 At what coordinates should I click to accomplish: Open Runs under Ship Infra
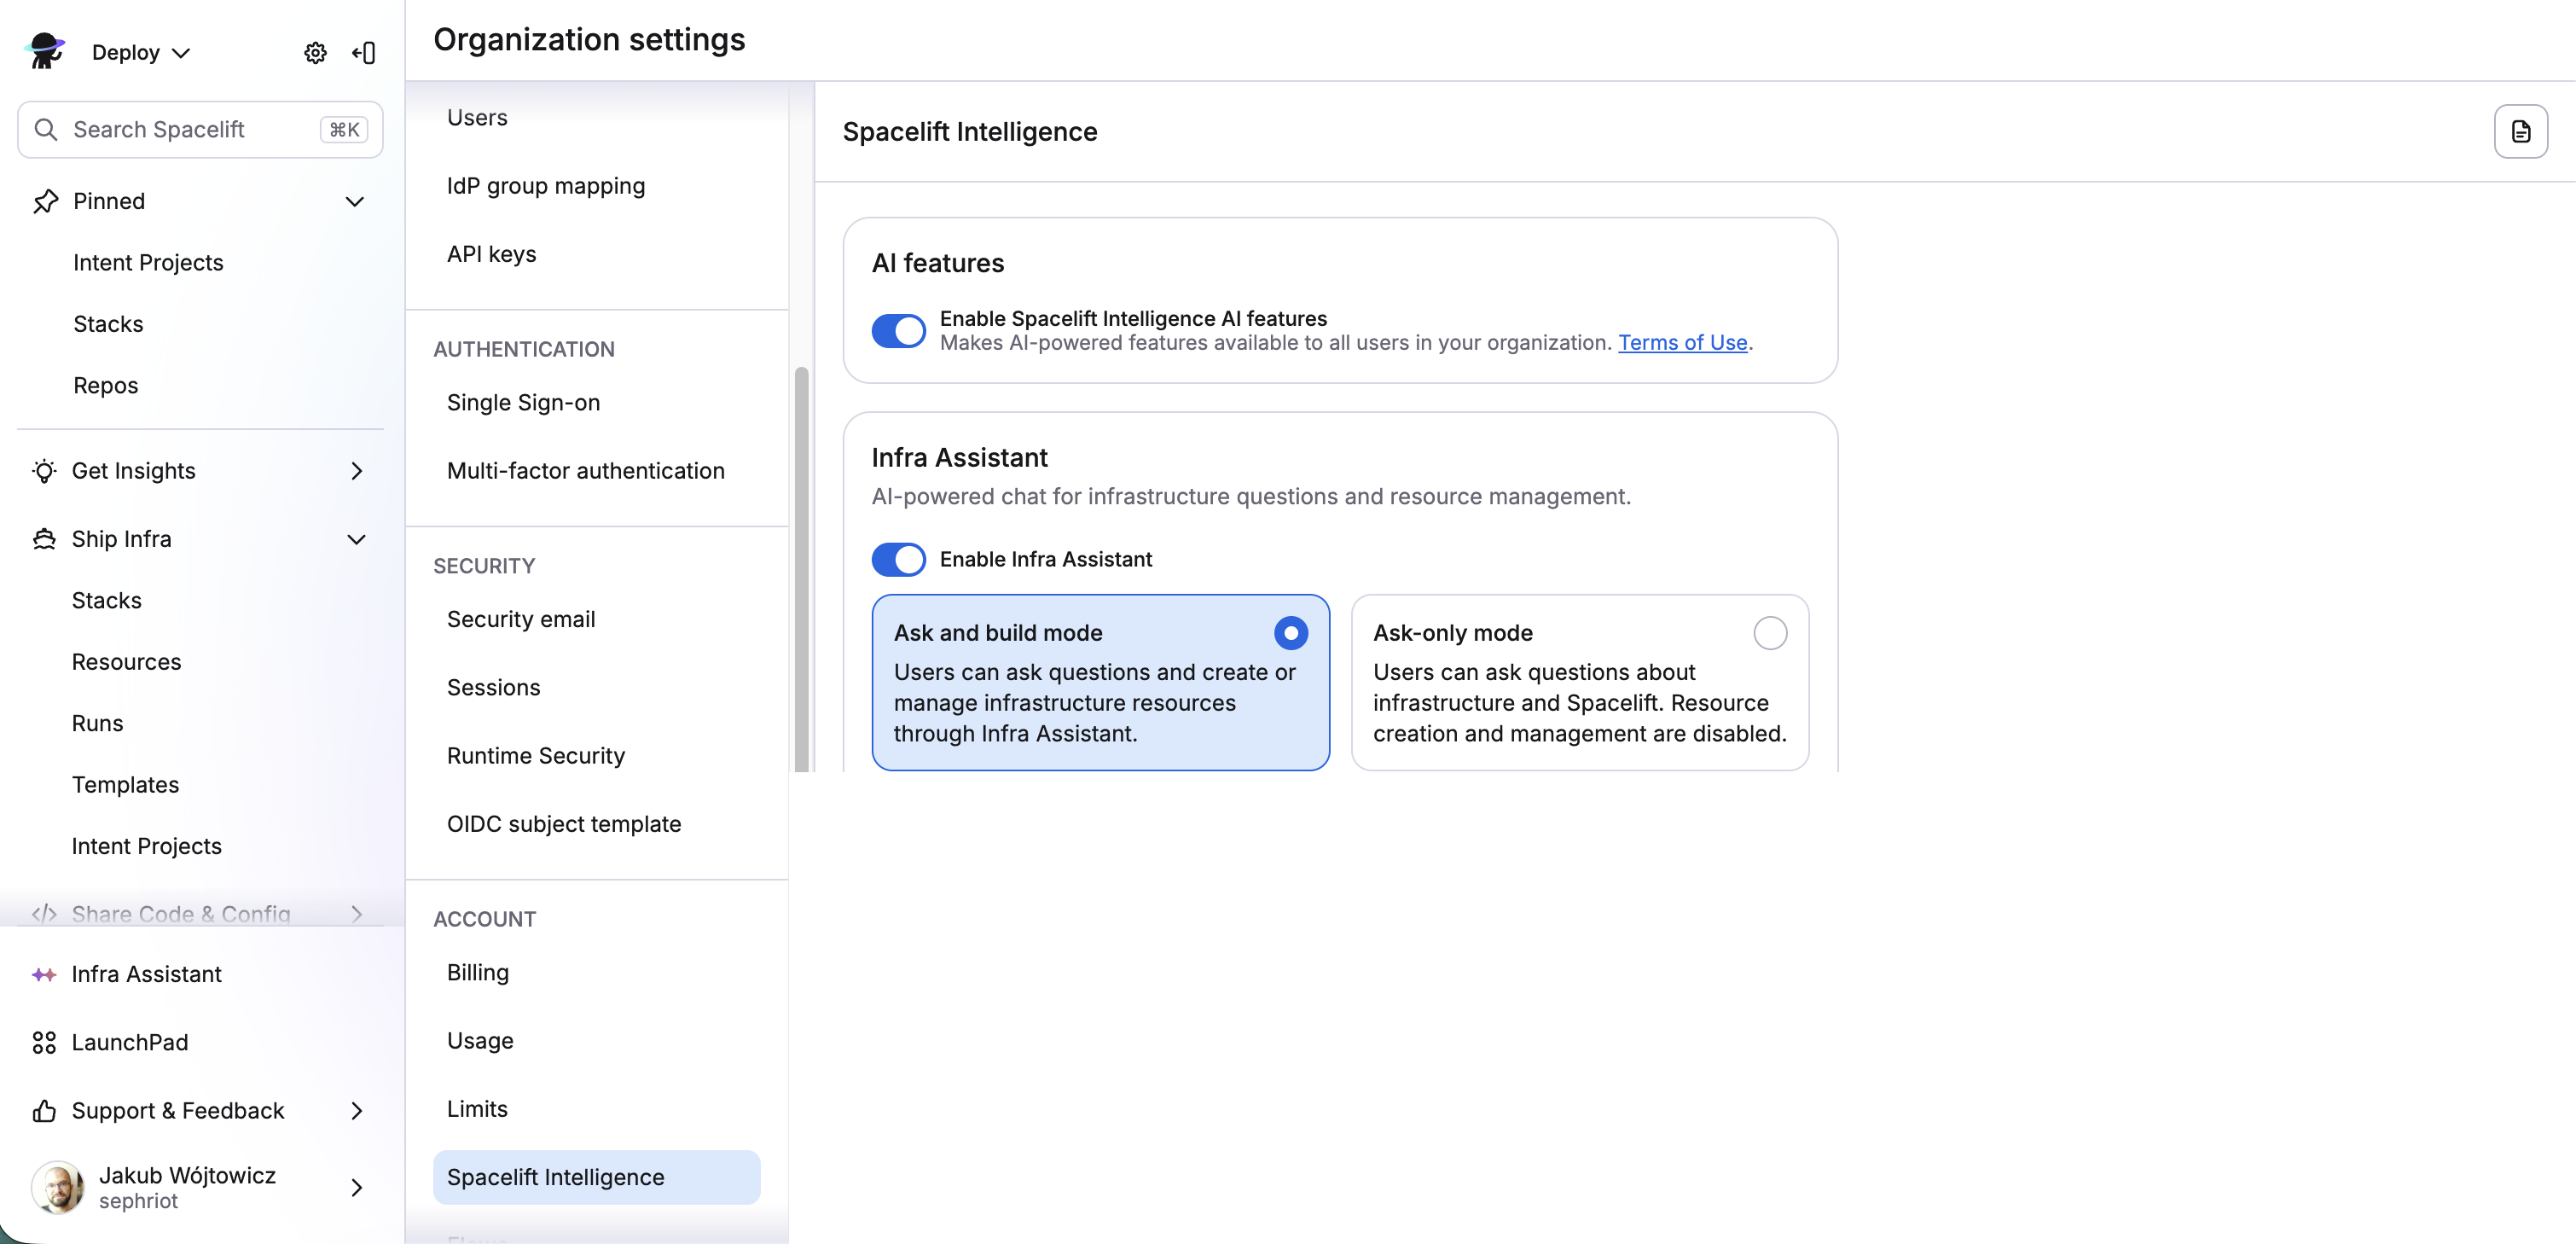pos(97,723)
